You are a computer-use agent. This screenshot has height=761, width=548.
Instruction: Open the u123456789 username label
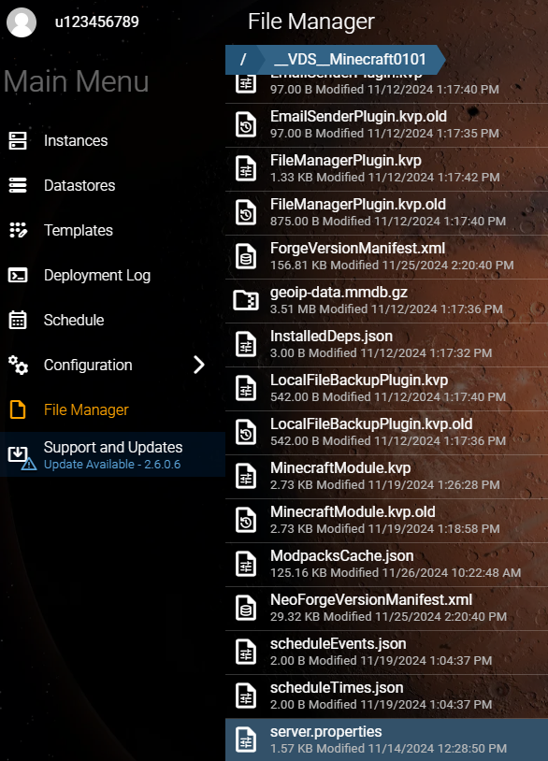[97, 22]
